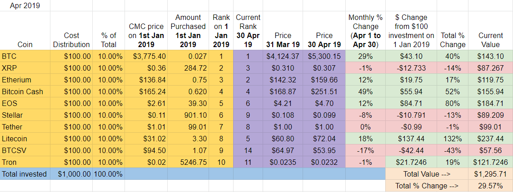
Task: Select the Tether coin name cell
Action: pos(25,127)
